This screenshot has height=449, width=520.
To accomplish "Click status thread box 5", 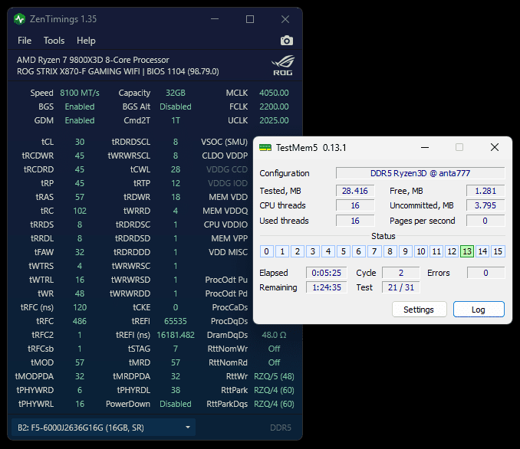I will [344, 251].
